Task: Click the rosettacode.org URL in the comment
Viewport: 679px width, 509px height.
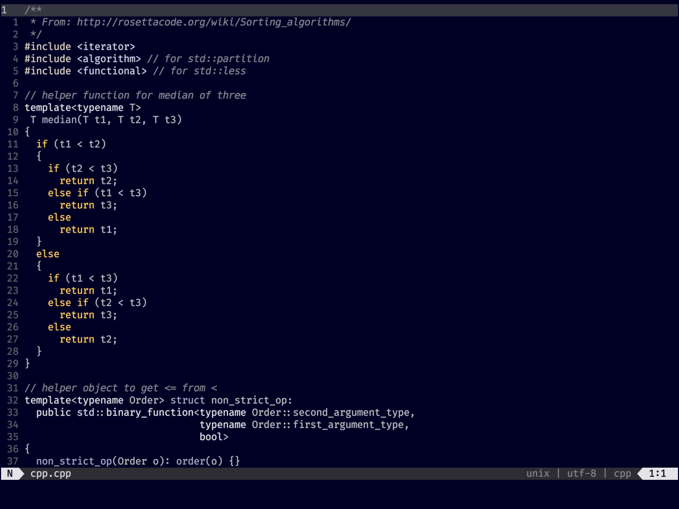Action: click(214, 22)
